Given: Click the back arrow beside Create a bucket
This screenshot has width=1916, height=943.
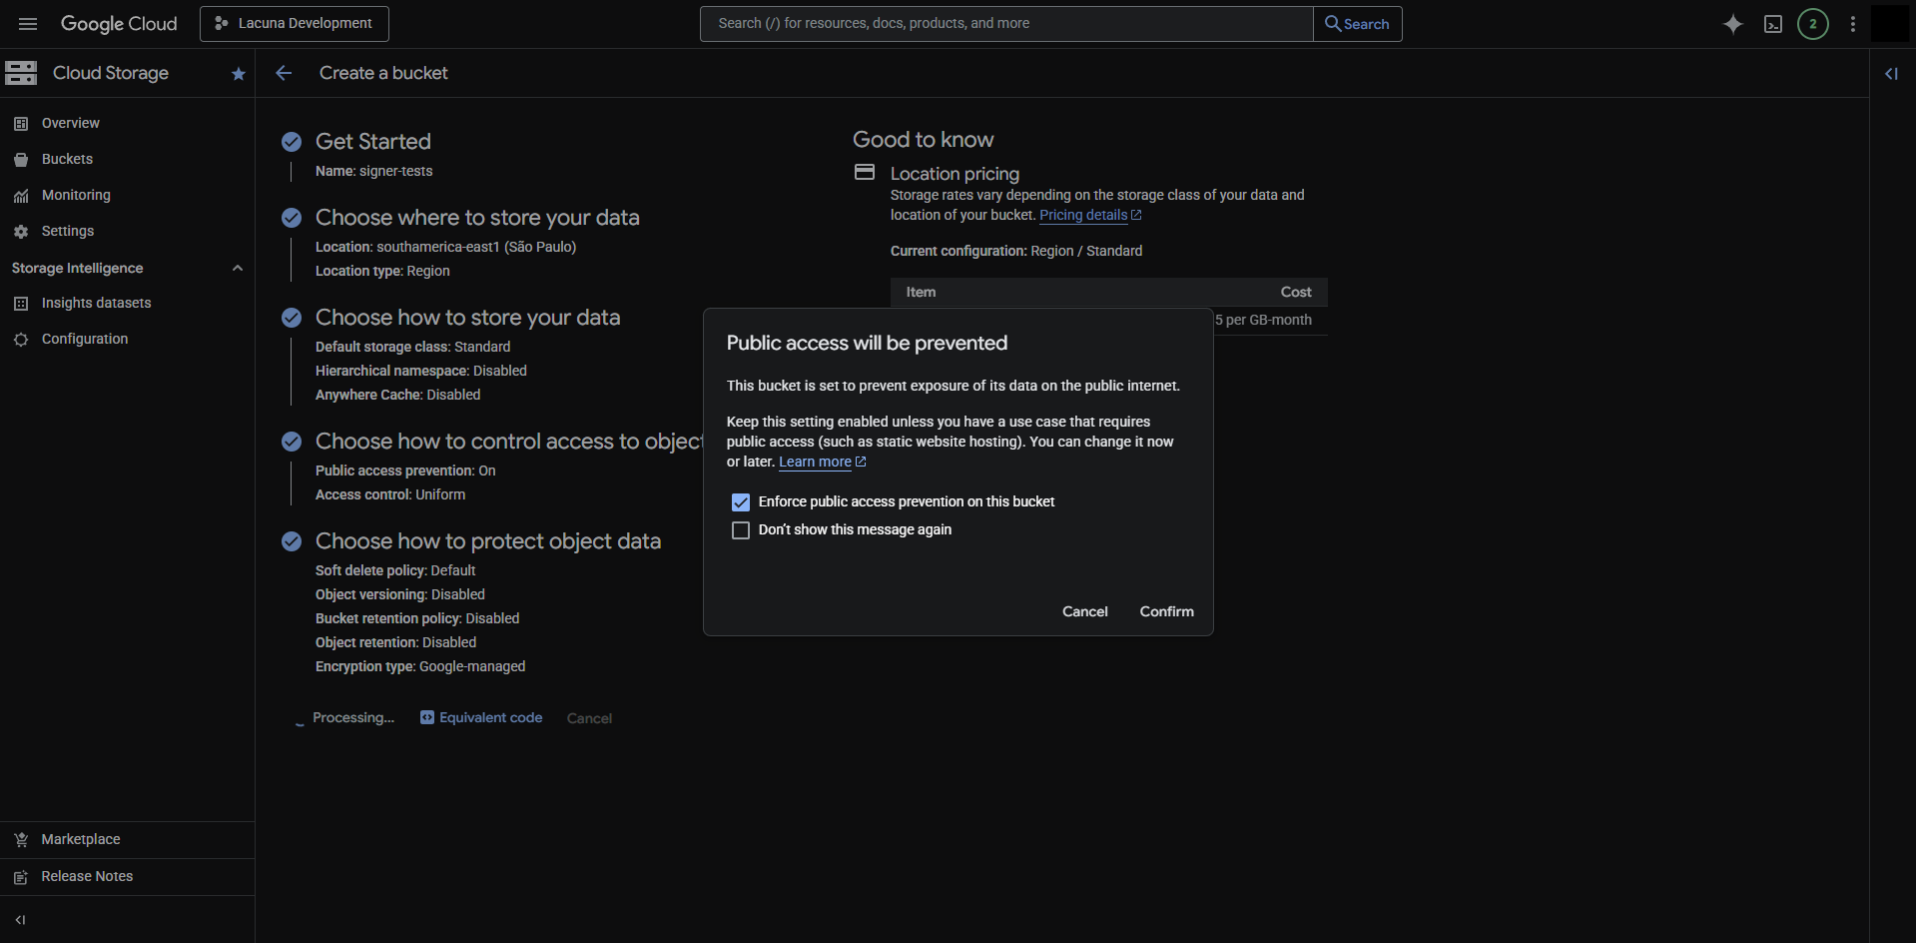Looking at the screenshot, I should click(x=284, y=73).
